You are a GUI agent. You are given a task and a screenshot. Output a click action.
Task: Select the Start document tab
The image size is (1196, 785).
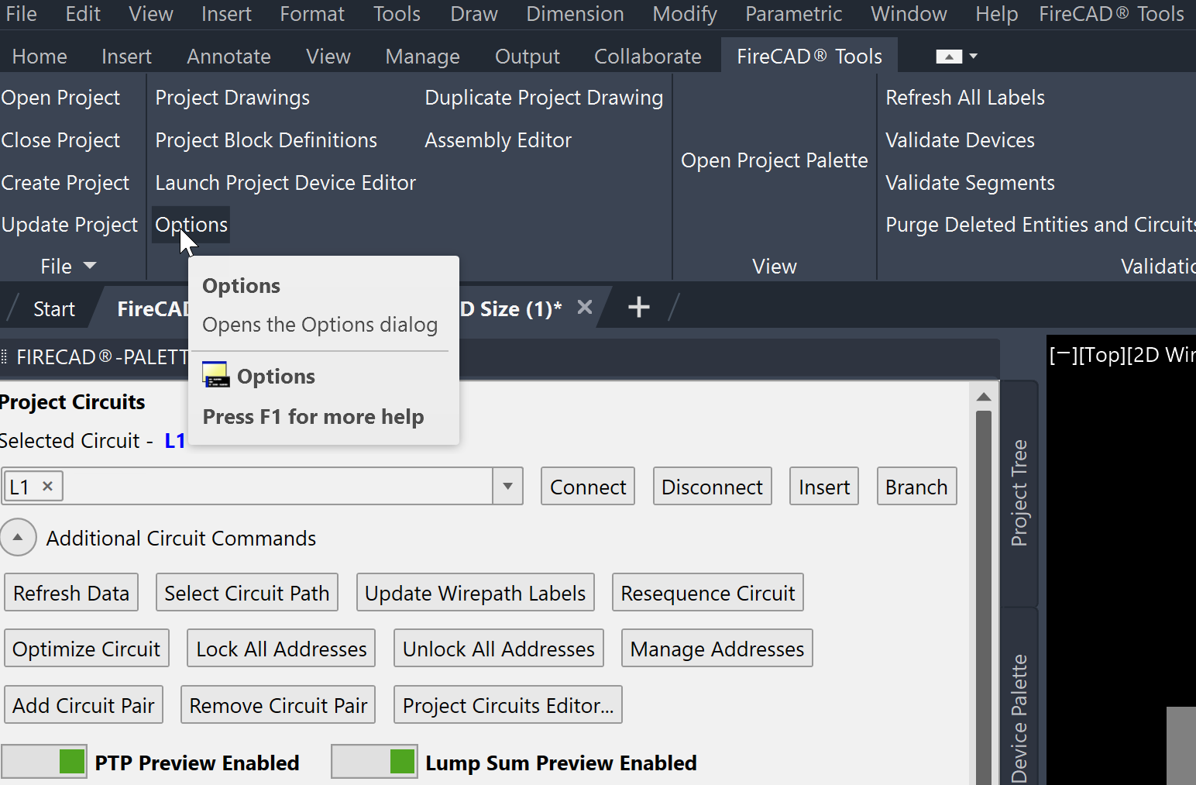click(54, 308)
